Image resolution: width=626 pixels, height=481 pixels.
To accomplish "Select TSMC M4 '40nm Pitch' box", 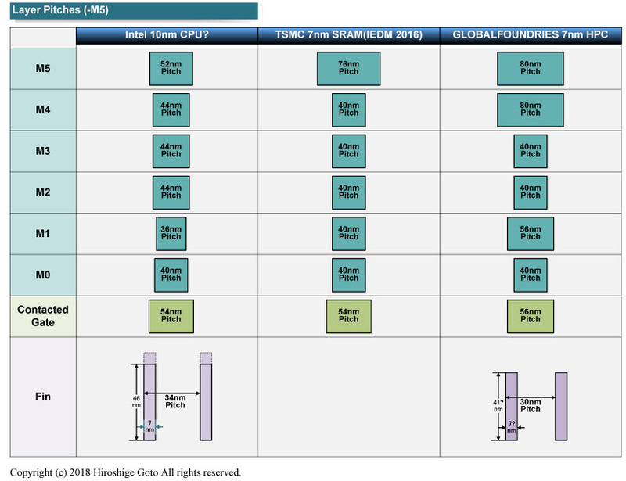I will (348, 109).
